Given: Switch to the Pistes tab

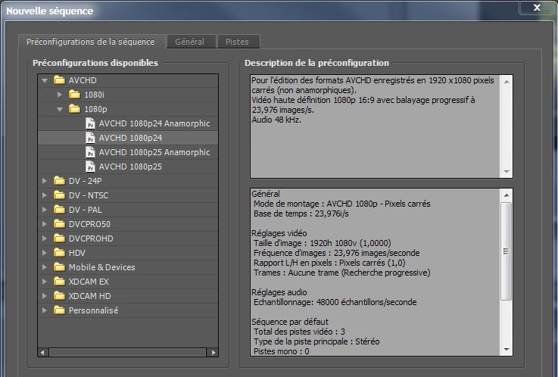Looking at the screenshot, I should 238,42.
